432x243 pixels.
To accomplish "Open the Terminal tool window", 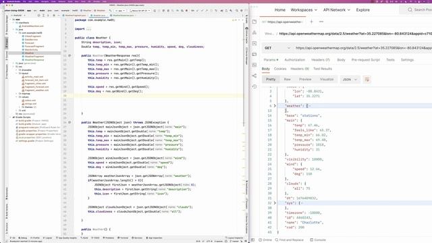I will [123, 238].
